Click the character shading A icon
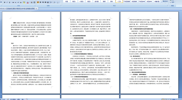Screen dimensions: 182x100 (32, 2)
